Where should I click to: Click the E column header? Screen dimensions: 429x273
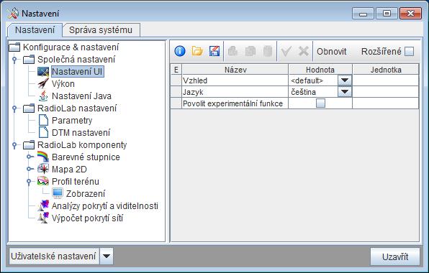coord(176,70)
